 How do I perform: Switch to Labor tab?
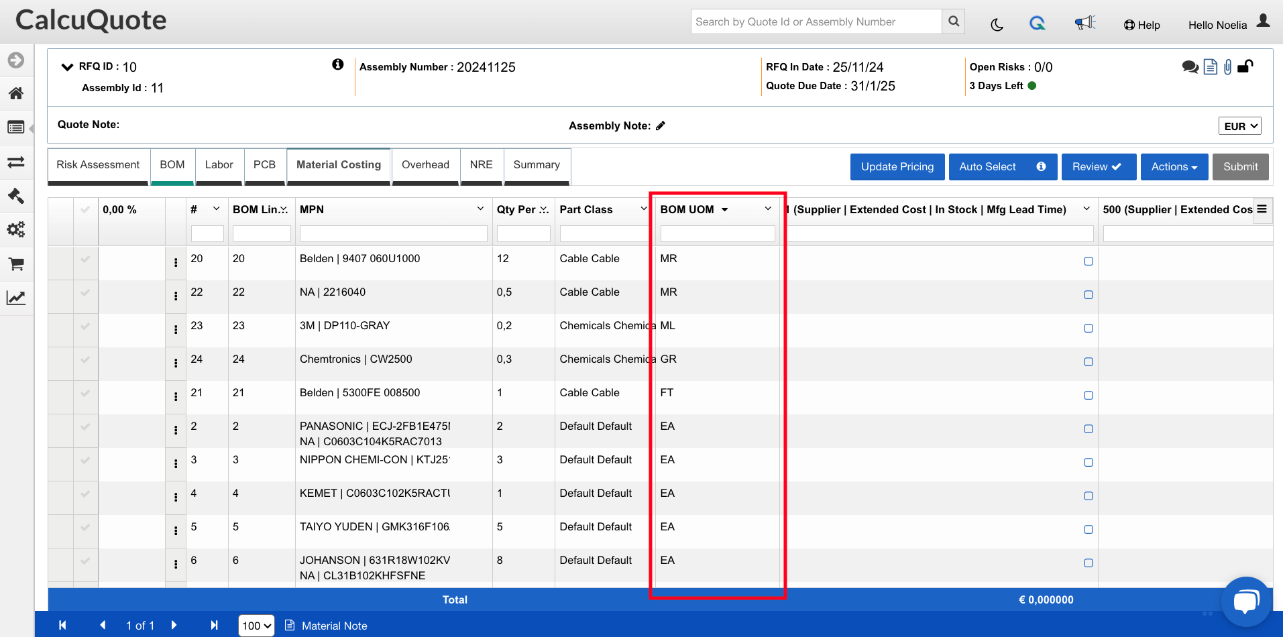point(219,165)
